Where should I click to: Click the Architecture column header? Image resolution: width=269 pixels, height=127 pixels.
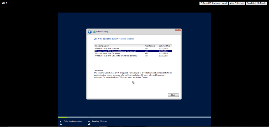[151, 46]
